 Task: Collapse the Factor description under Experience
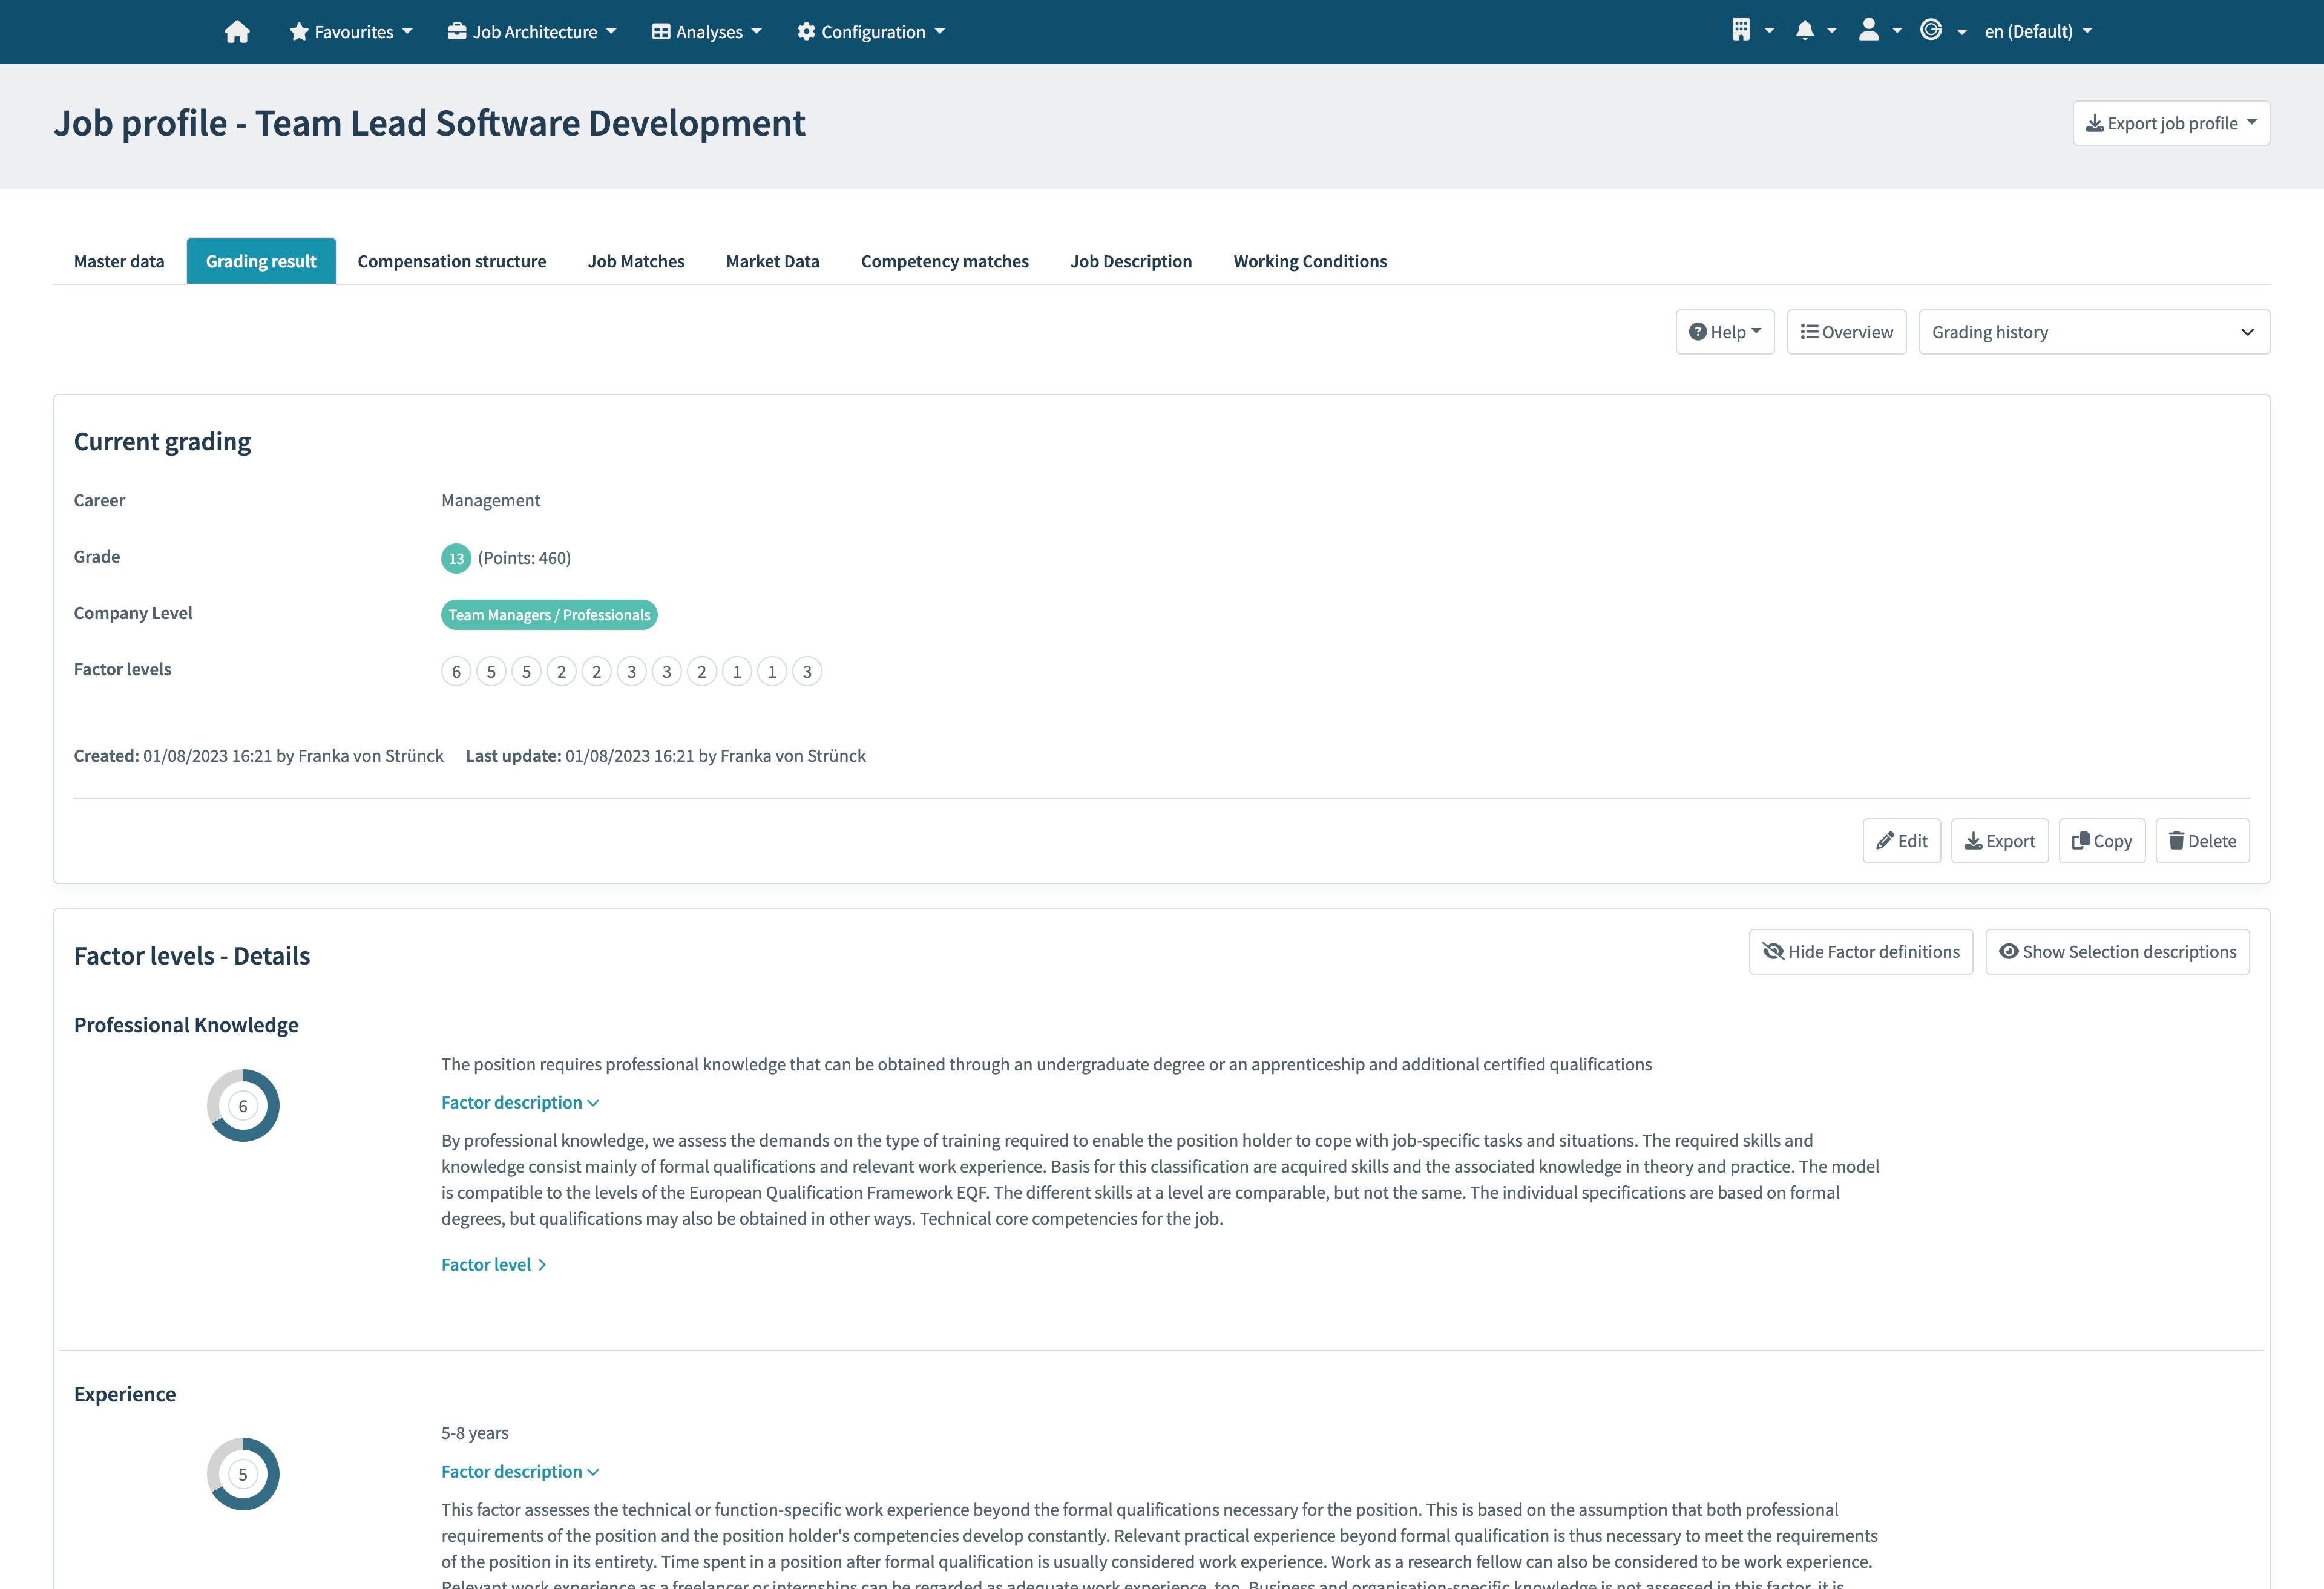tap(520, 1471)
